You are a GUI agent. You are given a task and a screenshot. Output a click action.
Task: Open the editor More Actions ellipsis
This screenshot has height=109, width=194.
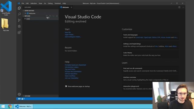tap(183, 7)
